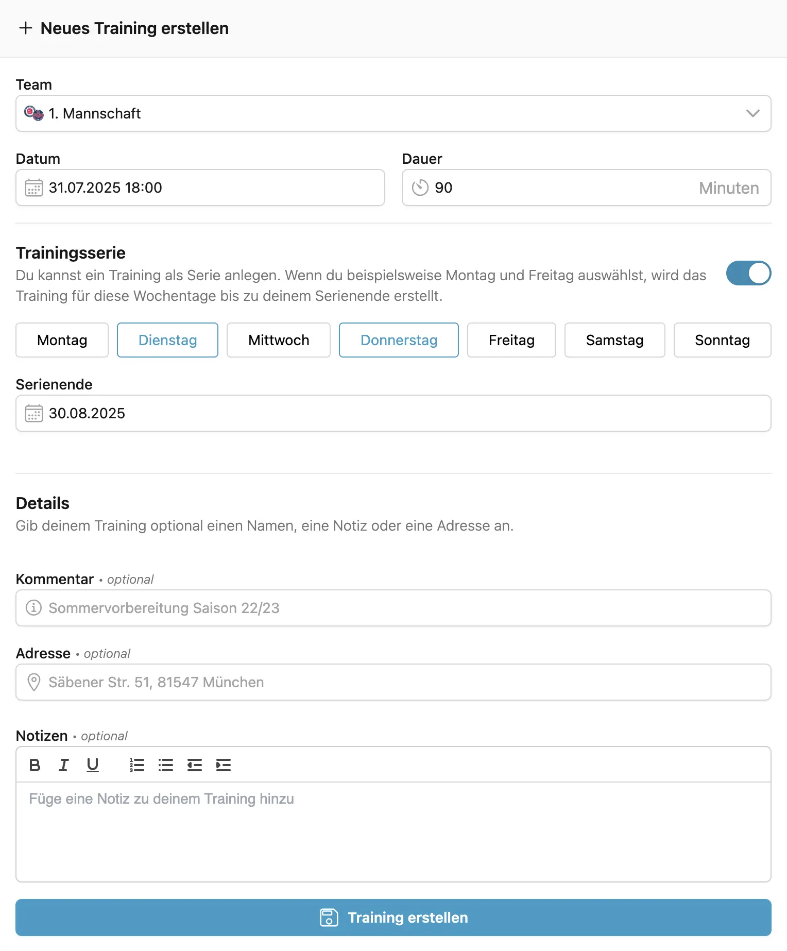This screenshot has height=951, width=787.
Task: Focus the Kommentar input field
Action: [x=394, y=608]
